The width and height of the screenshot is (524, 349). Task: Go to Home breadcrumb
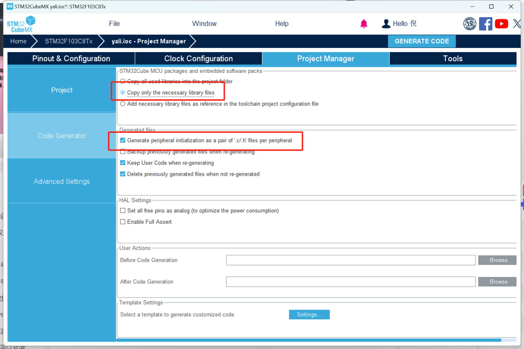18,41
